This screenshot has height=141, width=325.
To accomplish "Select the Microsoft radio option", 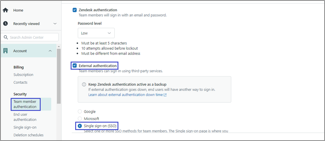I will [x=80, y=119].
